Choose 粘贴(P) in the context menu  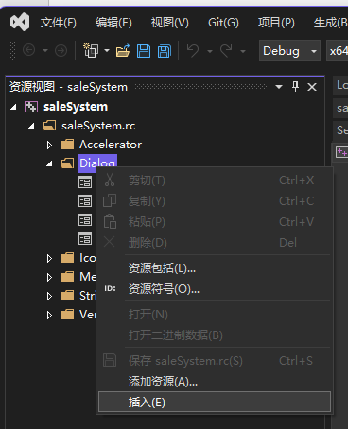215,222
